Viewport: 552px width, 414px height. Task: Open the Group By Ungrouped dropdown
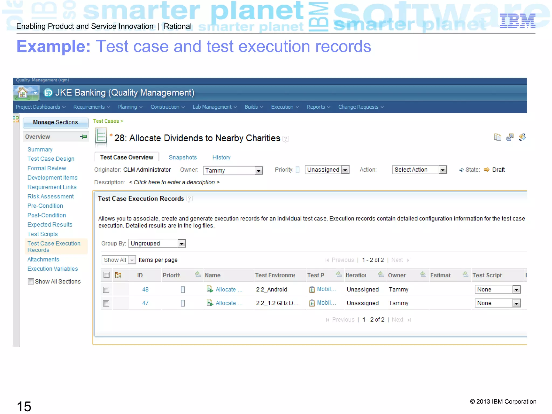point(157,244)
